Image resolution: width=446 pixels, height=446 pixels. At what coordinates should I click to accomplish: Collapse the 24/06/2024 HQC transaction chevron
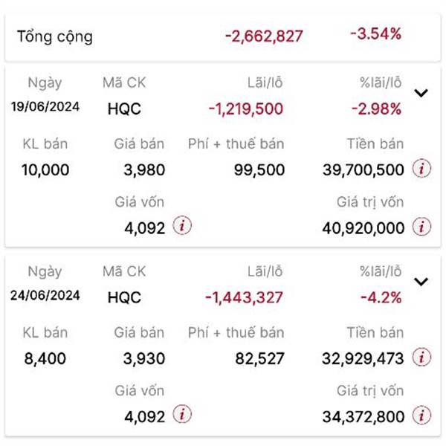click(x=421, y=281)
